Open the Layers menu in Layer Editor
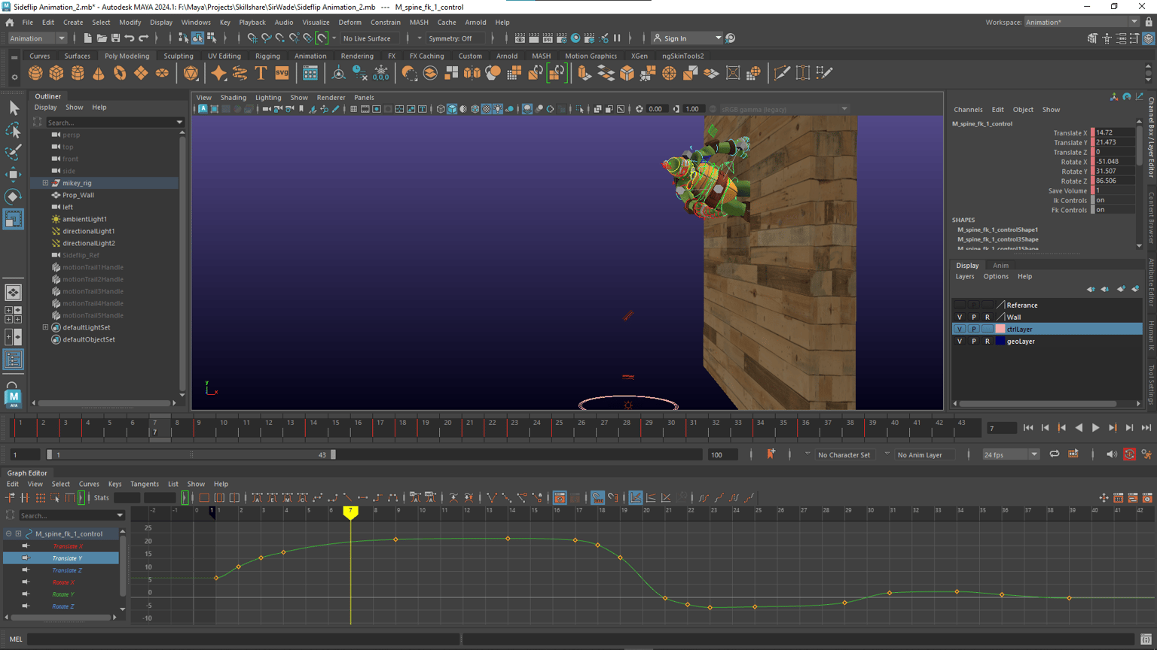This screenshot has height=650, width=1157. (x=965, y=277)
